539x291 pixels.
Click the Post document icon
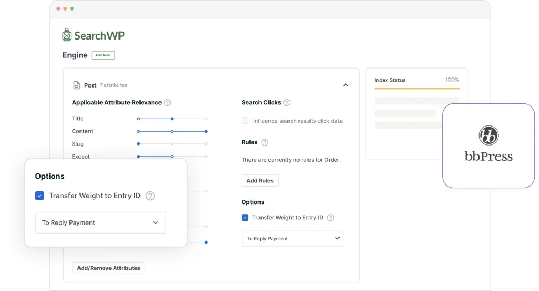point(77,85)
